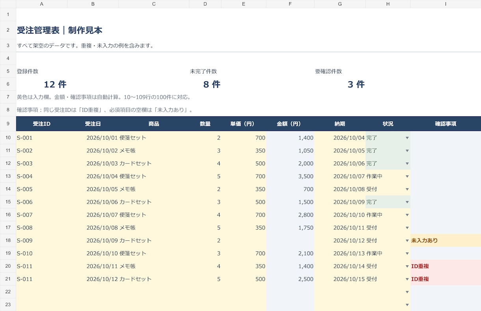Select column H header
The width and height of the screenshot is (481, 311).
pos(388,4)
